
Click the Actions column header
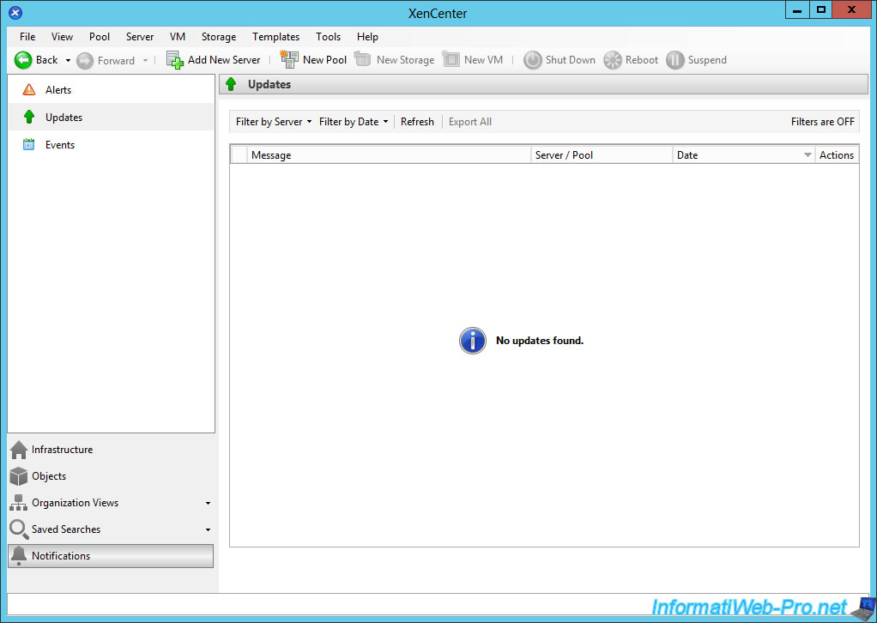tap(837, 155)
